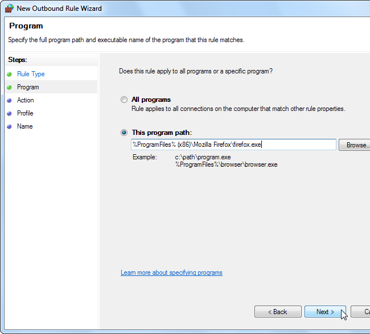Select the Program step in sidebar
Viewport: 370px width, 334px height.
[x=28, y=87]
